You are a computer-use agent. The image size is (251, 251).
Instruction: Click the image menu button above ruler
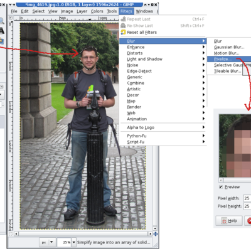pos(11,18)
